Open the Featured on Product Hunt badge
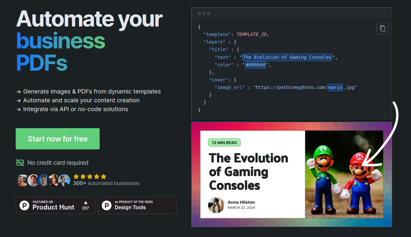Image resolution: width=411 pixels, height=237 pixels. (x=55, y=205)
